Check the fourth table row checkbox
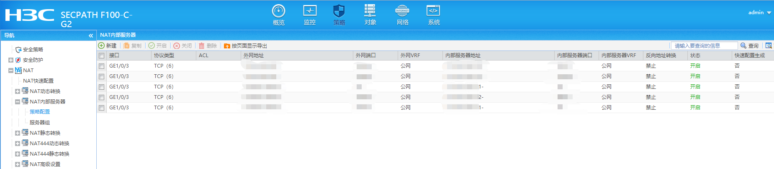The image size is (774, 169). [x=101, y=97]
